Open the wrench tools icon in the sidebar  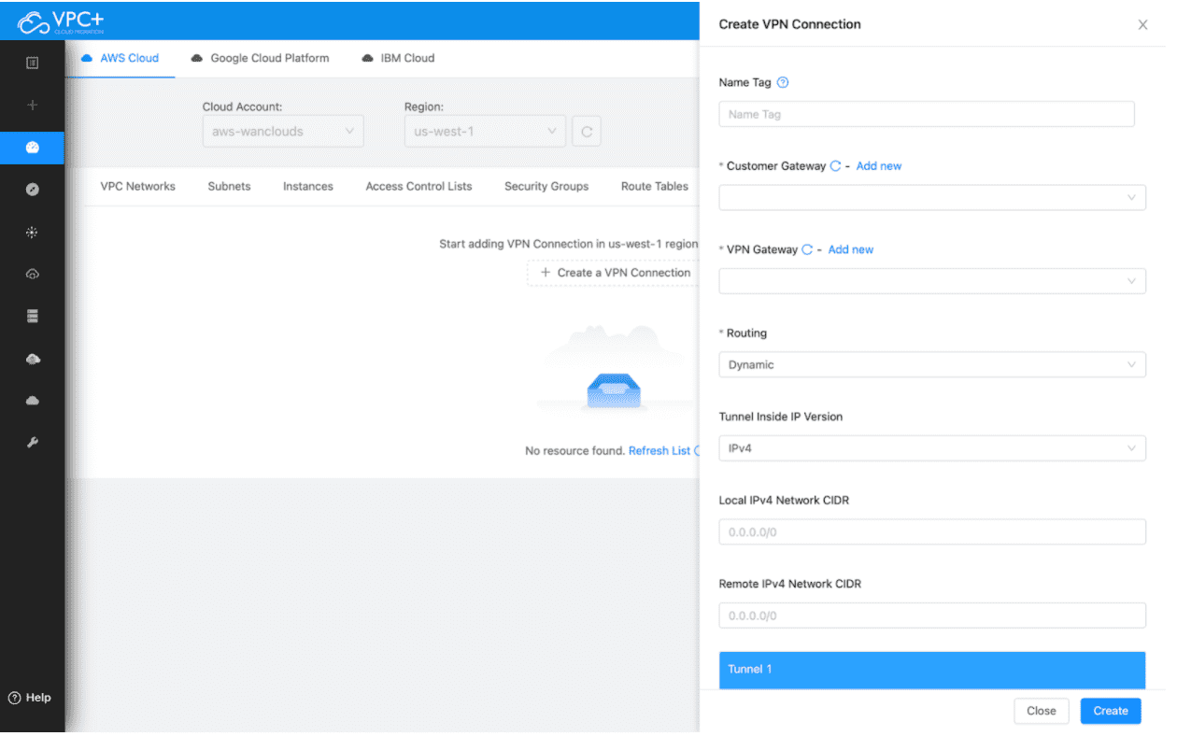click(x=33, y=443)
